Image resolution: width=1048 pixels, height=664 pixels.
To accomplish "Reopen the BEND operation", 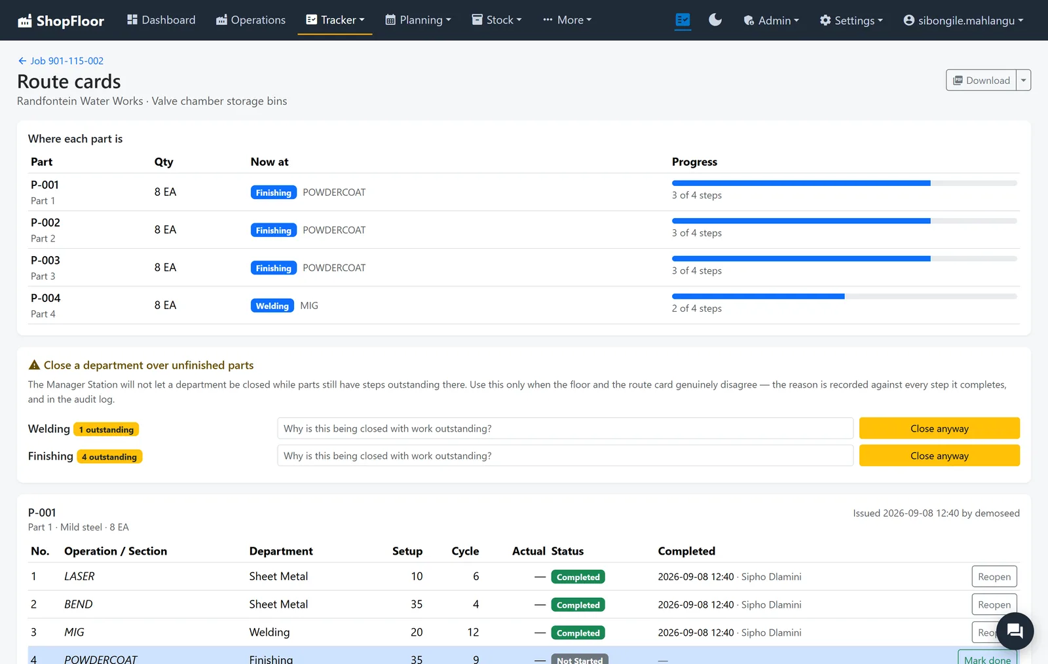I will (x=994, y=604).
